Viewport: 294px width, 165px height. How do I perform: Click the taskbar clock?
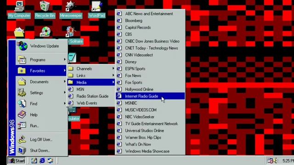[x=288, y=161]
